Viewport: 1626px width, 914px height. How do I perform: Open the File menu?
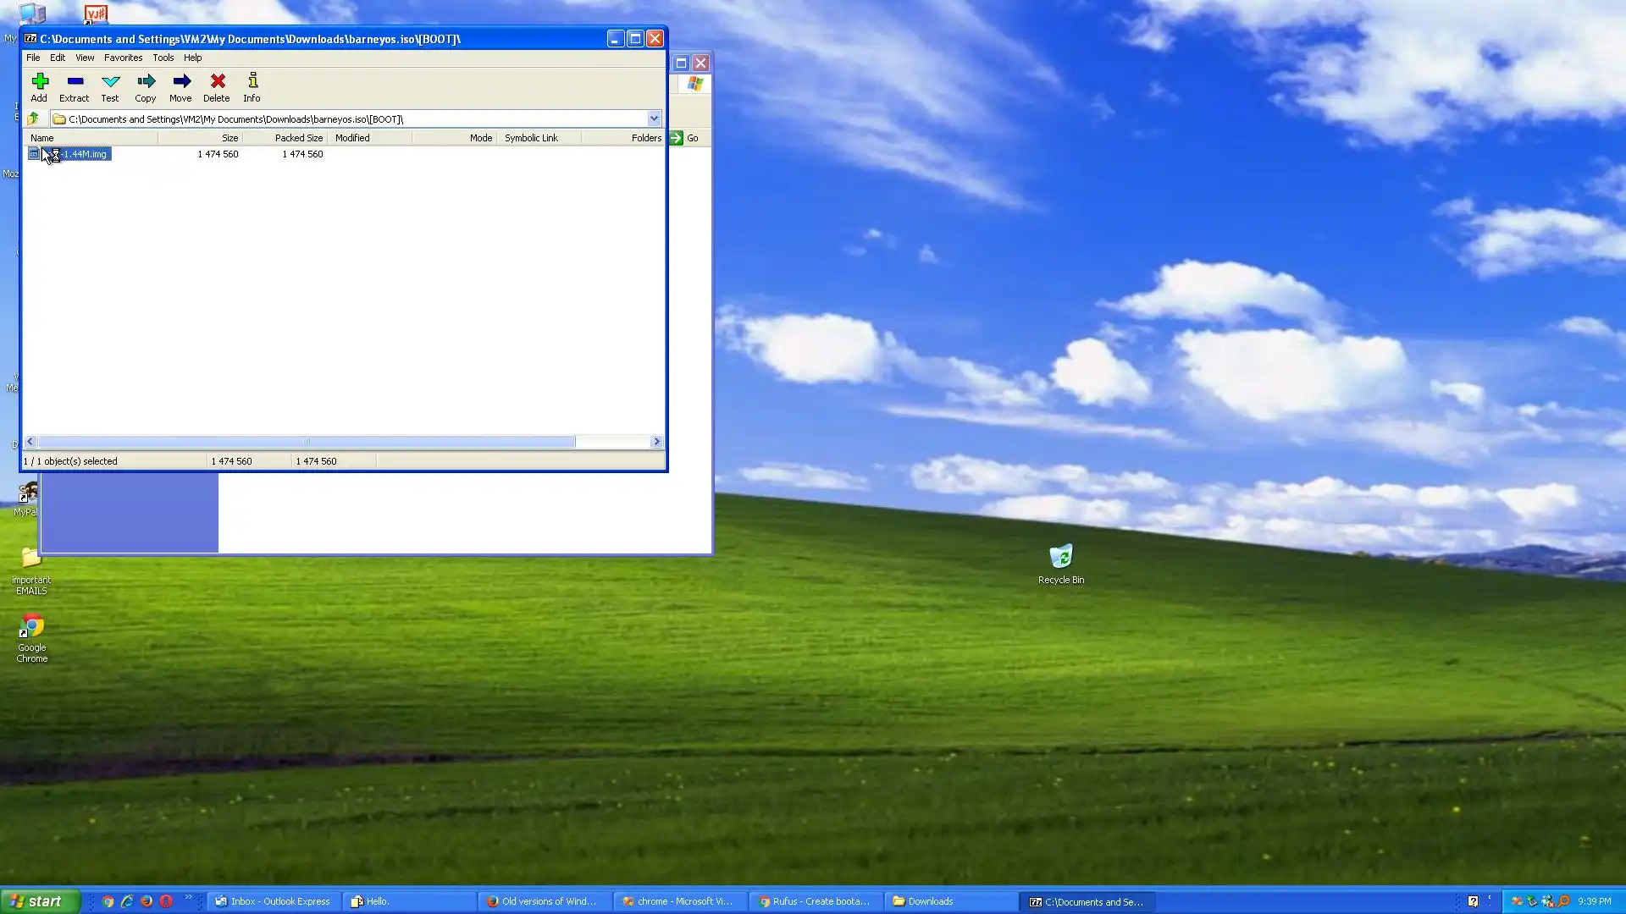pos(33,58)
